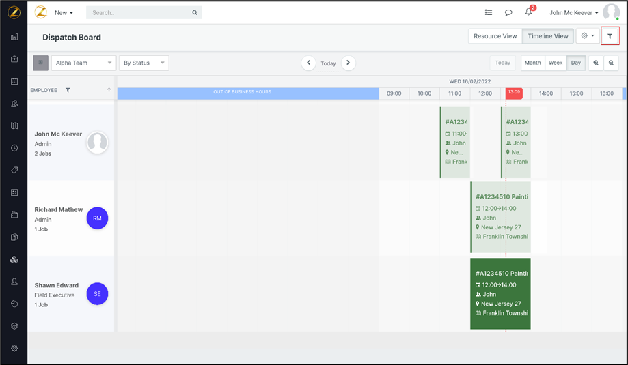Open the stacked layers icon in sidebar
This screenshot has height=365, width=628.
click(14, 326)
